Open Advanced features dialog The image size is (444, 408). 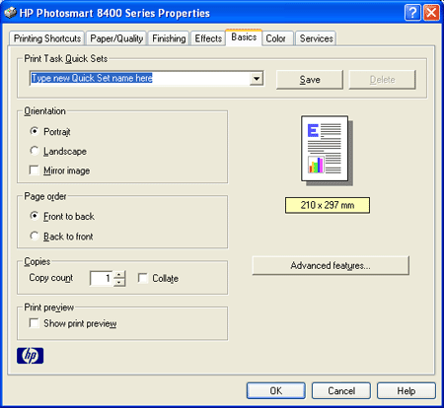pyautogui.click(x=331, y=265)
